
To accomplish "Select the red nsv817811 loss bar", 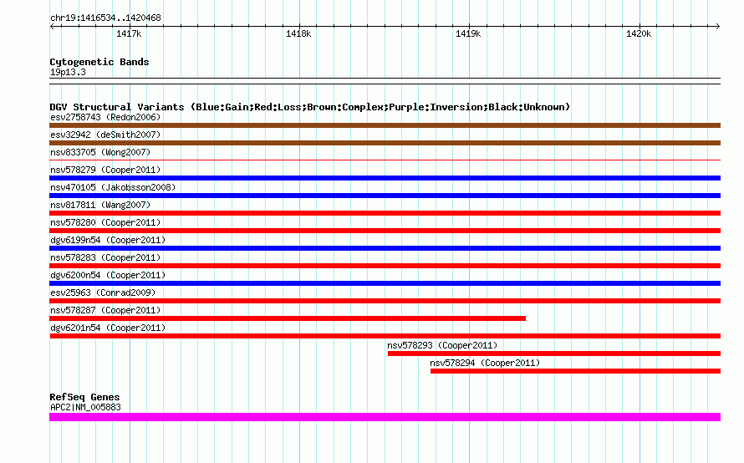I will point(385,213).
